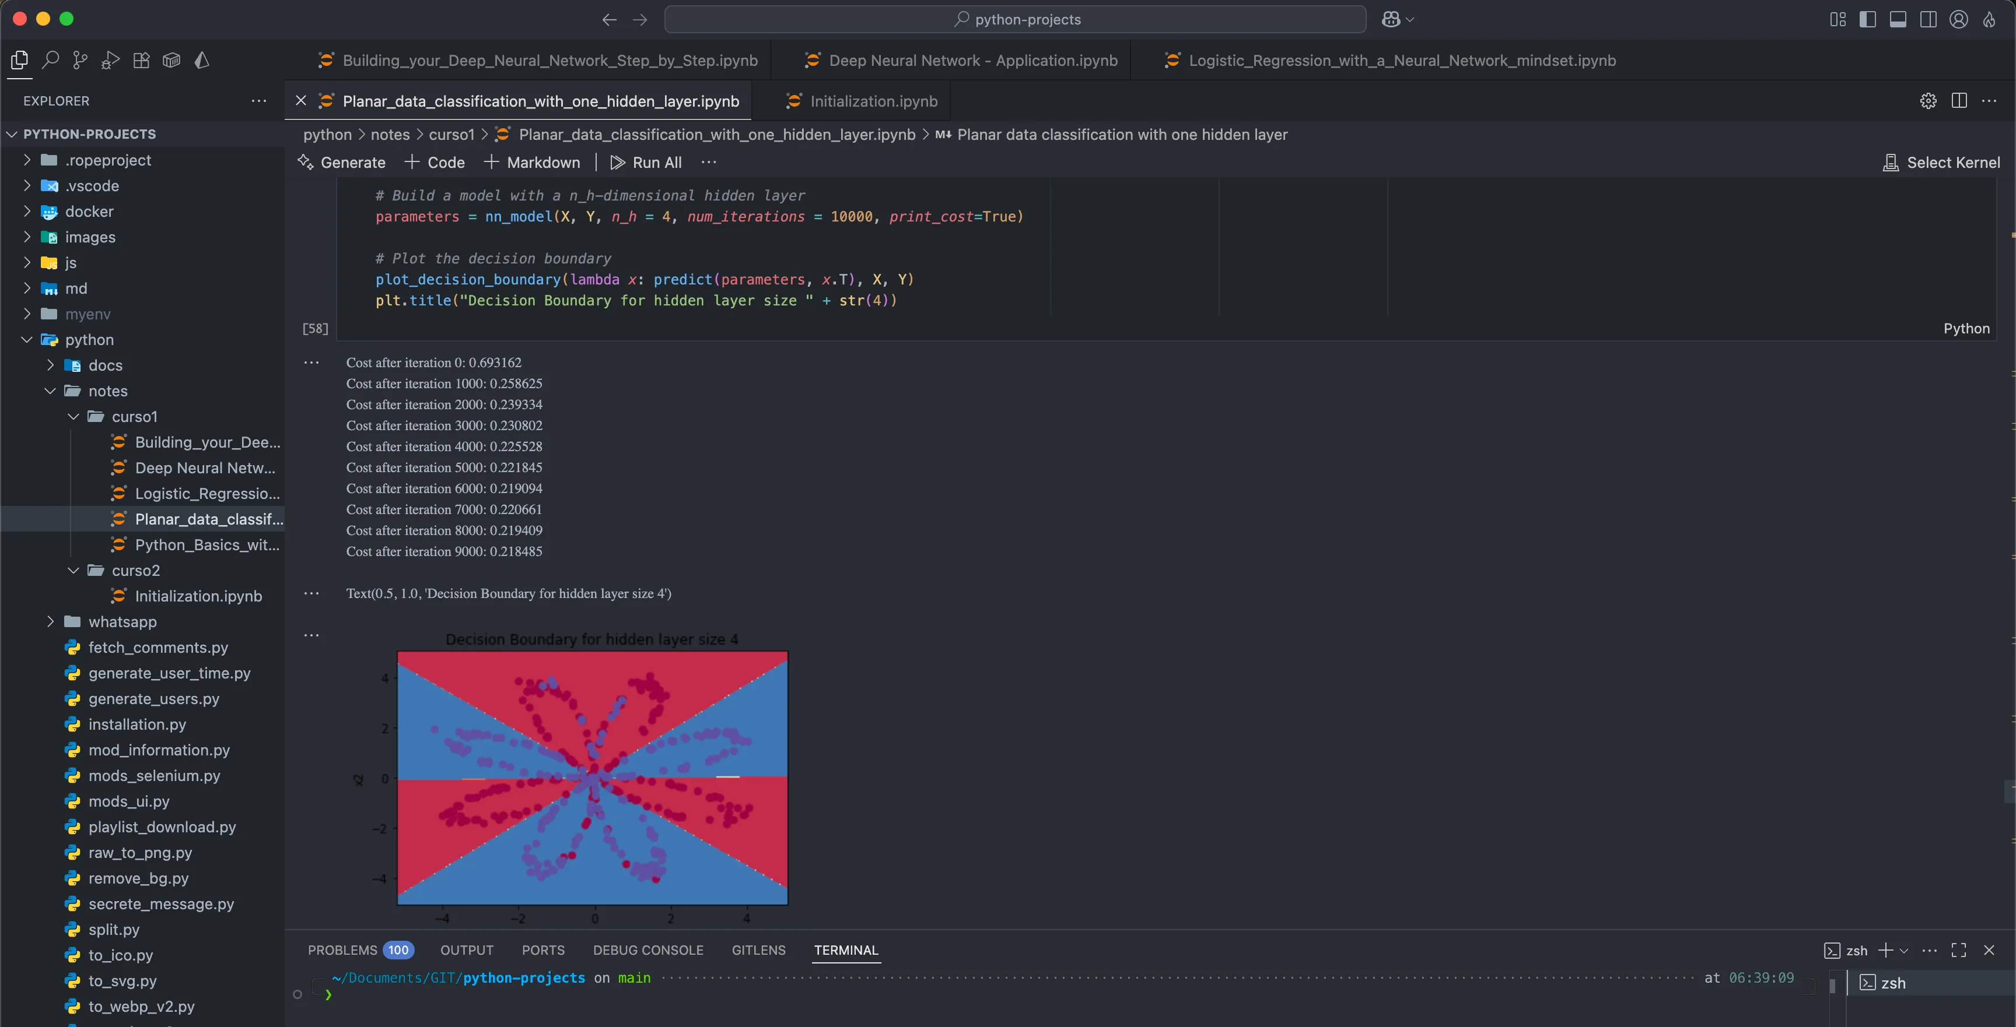The height and width of the screenshot is (1027, 2016).
Task: Open notebook settings gear icon
Action: click(1929, 101)
